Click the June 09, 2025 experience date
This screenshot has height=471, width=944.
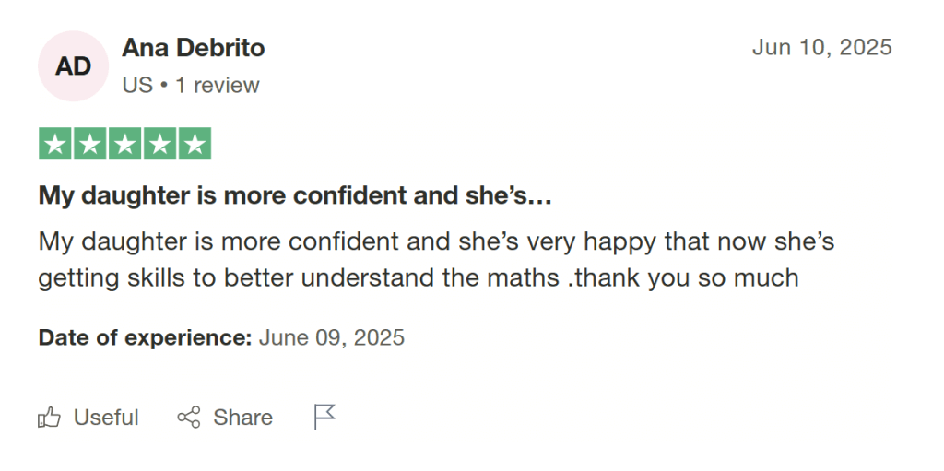pos(332,337)
